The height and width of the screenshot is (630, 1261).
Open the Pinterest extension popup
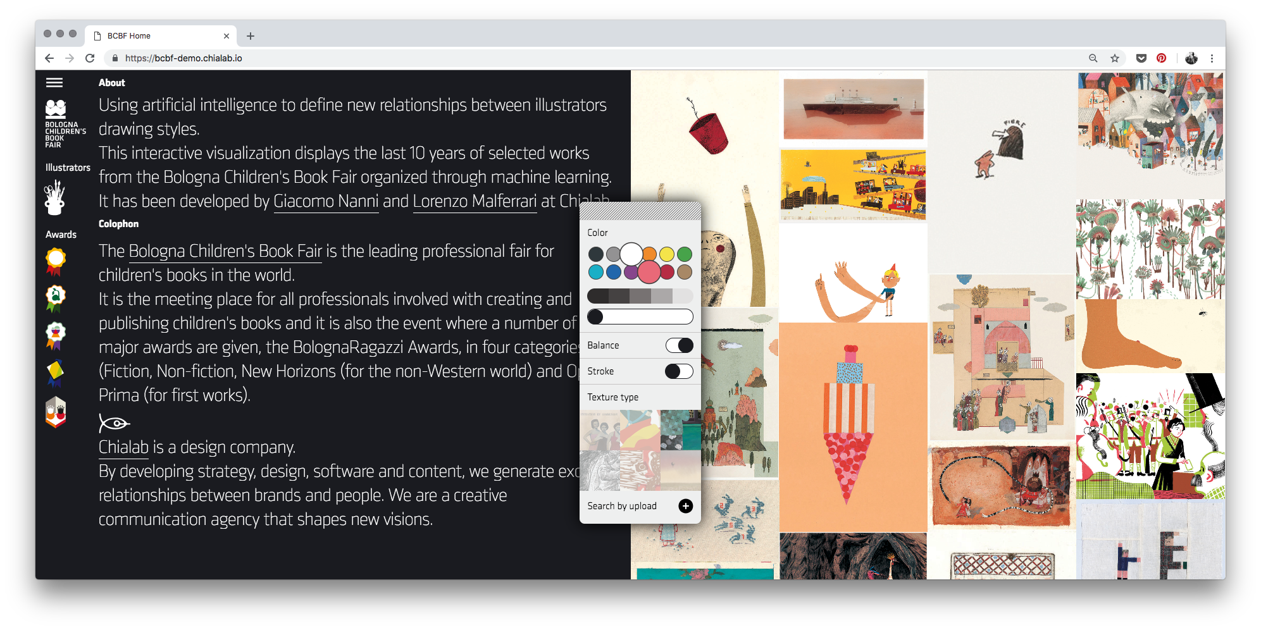coord(1161,58)
